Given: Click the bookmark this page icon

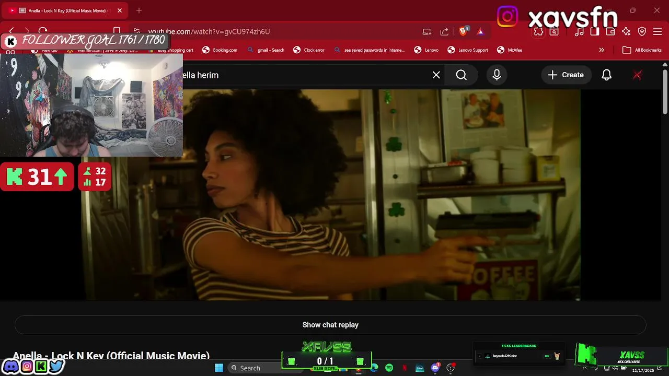Looking at the screenshot, I should pyautogui.click(x=117, y=31).
